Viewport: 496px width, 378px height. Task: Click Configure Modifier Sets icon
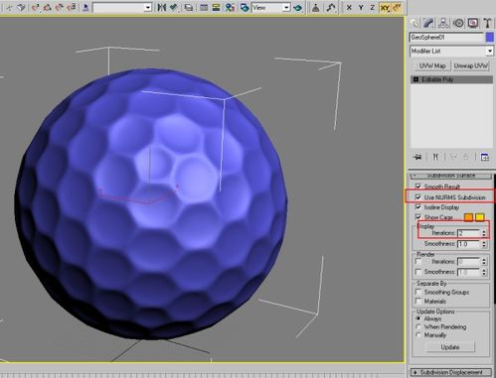pyautogui.click(x=485, y=157)
